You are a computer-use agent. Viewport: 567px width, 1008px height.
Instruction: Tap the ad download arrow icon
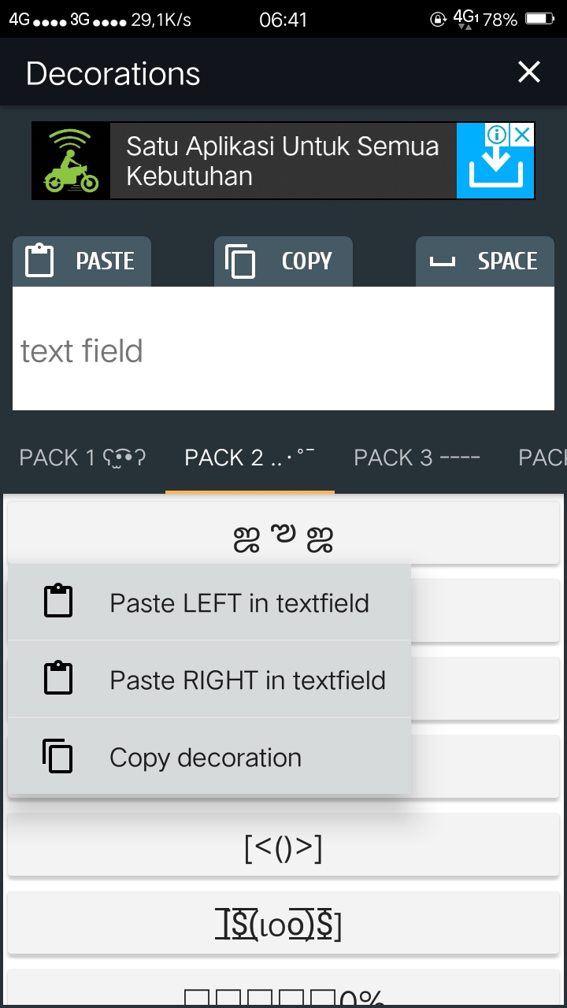point(496,171)
